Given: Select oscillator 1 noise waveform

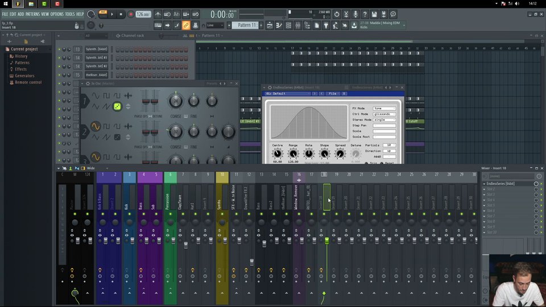Looking at the screenshot, I should 117,106.
